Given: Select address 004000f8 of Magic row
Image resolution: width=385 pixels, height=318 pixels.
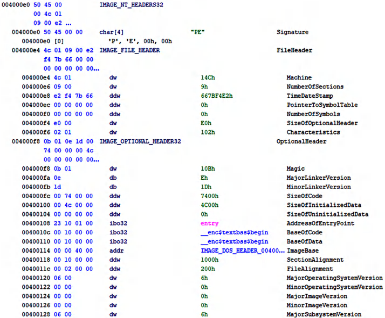Looking at the screenshot, I should click(36, 168).
